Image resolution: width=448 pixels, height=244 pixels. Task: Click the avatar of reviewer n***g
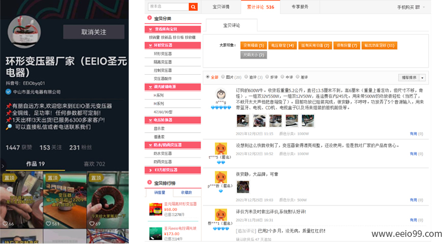click(220, 96)
